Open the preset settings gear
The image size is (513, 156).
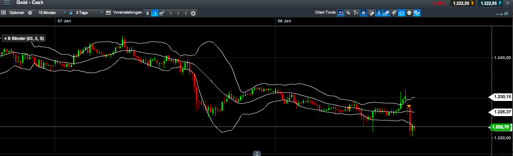tap(193, 13)
